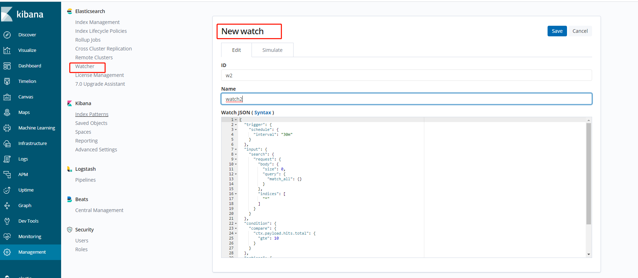The width and height of the screenshot is (638, 278).
Task: Collapse the condition block at line 22
Action: [236, 224]
